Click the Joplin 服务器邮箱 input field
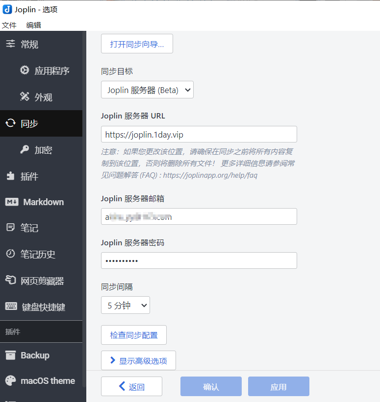 [x=199, y=216]
